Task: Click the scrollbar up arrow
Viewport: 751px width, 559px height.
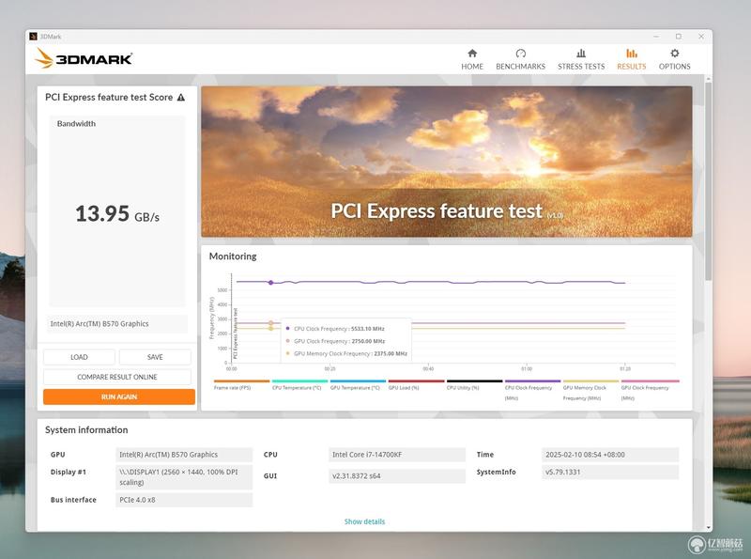Action: [x=709, y=79]
